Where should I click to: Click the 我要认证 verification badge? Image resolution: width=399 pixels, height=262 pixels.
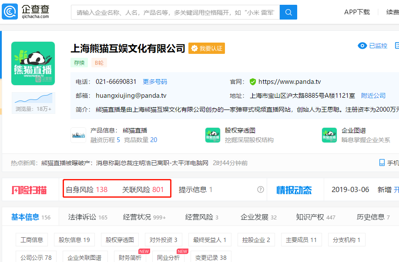[x=207, y=48]
